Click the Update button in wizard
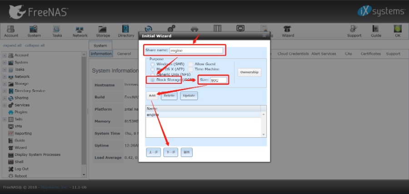Image resolution: width=409 pixels, height=194 pixels. (x=189, y=96)
